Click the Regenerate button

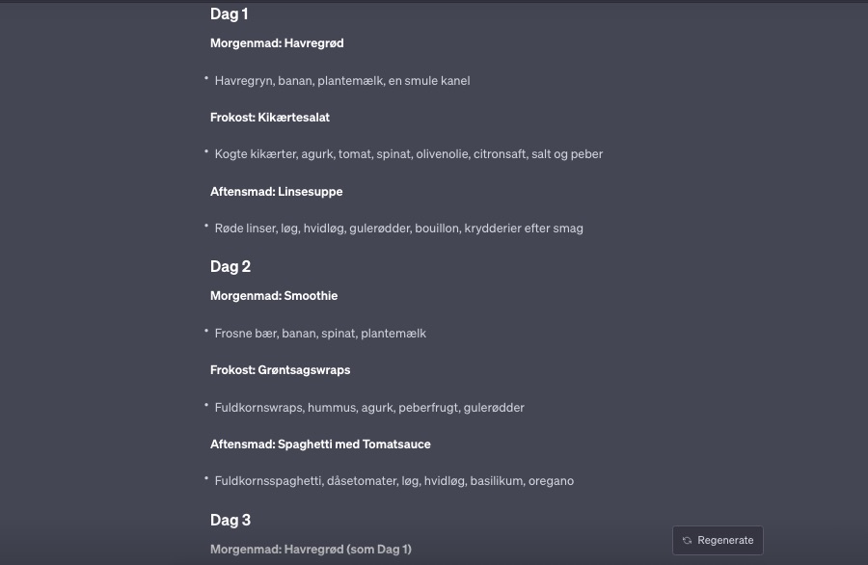click(x=718, y=540)
